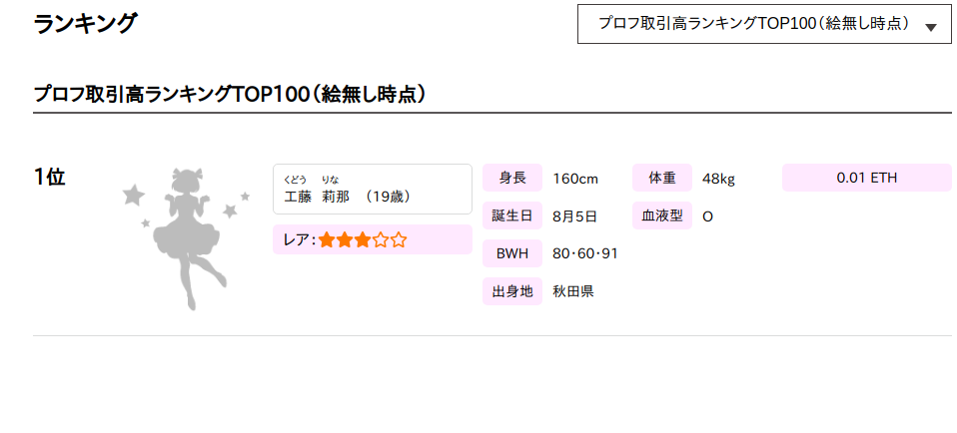957x433 pixels.
Task: Open the ranking type dropdown
Action: (x=764, y=24)
